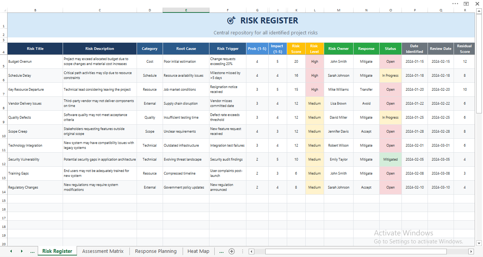The image size is (483, 257).
Task: Select column R header
Action: 465,10
